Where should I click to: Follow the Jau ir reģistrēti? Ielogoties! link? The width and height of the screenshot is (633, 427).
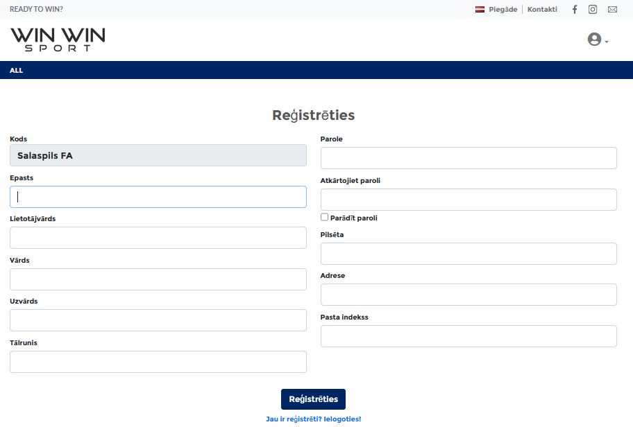click(313, 419)
